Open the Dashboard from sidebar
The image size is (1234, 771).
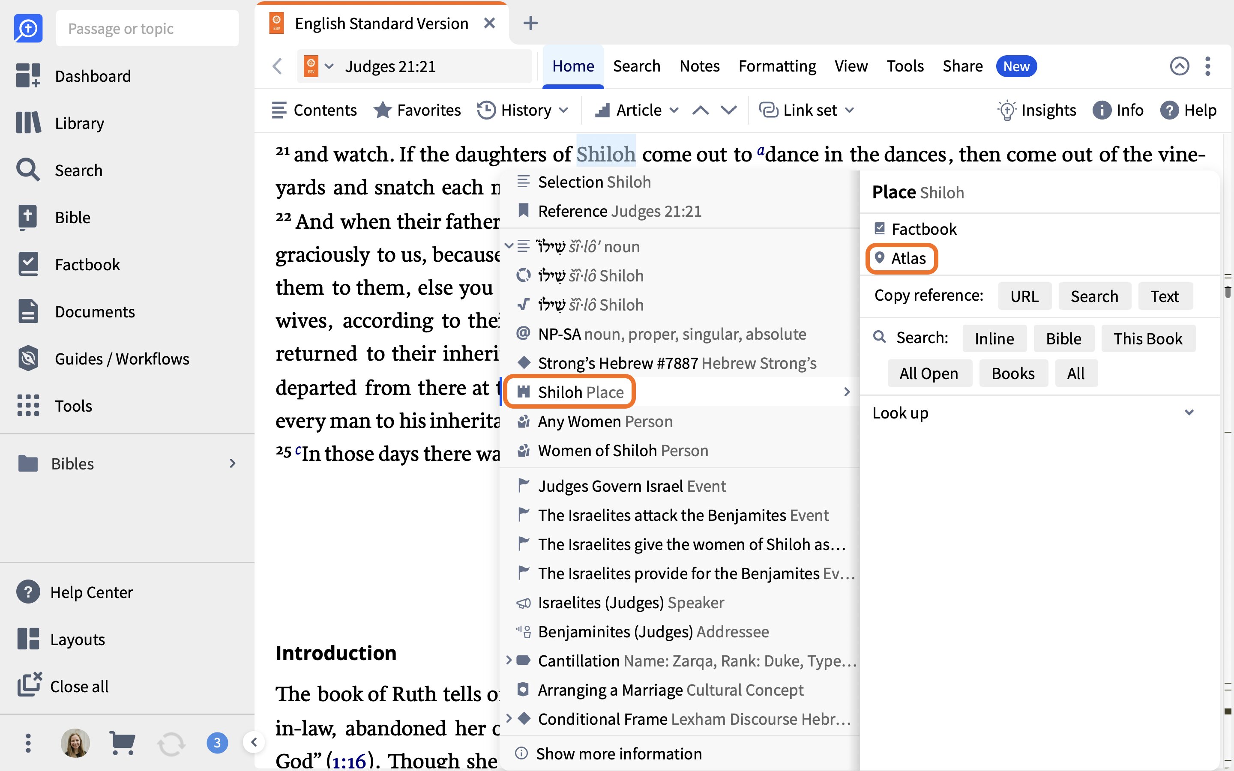click(x=73, y=76)
